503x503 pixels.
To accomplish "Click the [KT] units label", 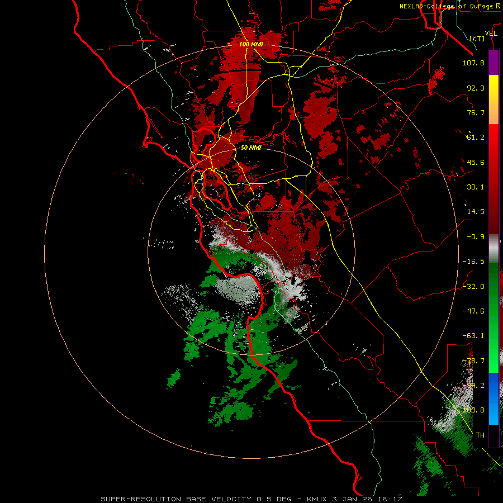I will 477,39.
